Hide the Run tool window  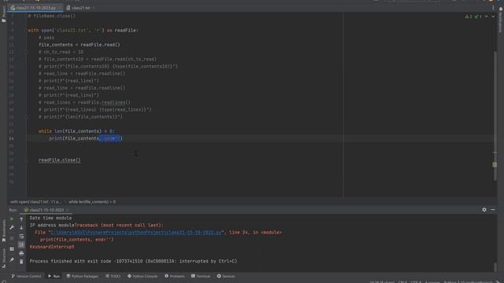click(x=493, y=210)
